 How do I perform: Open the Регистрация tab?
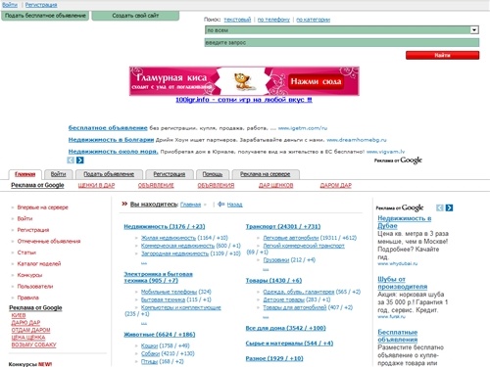pos(170,174)
